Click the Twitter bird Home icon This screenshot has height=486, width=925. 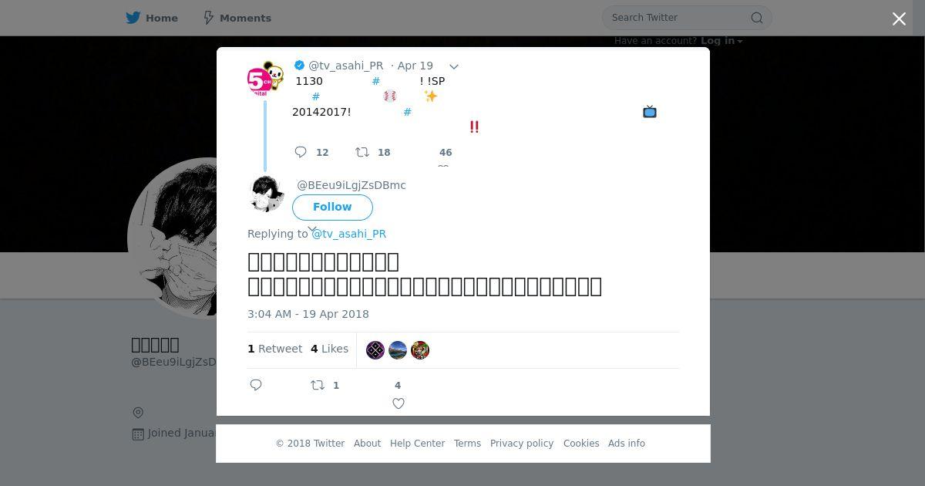coord(133,18)
